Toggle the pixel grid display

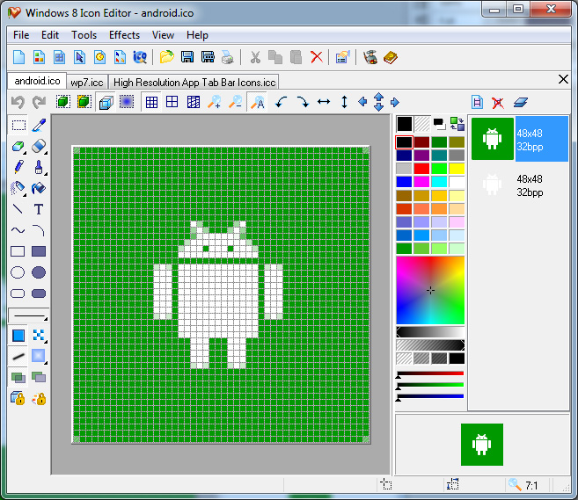[151, 102]
